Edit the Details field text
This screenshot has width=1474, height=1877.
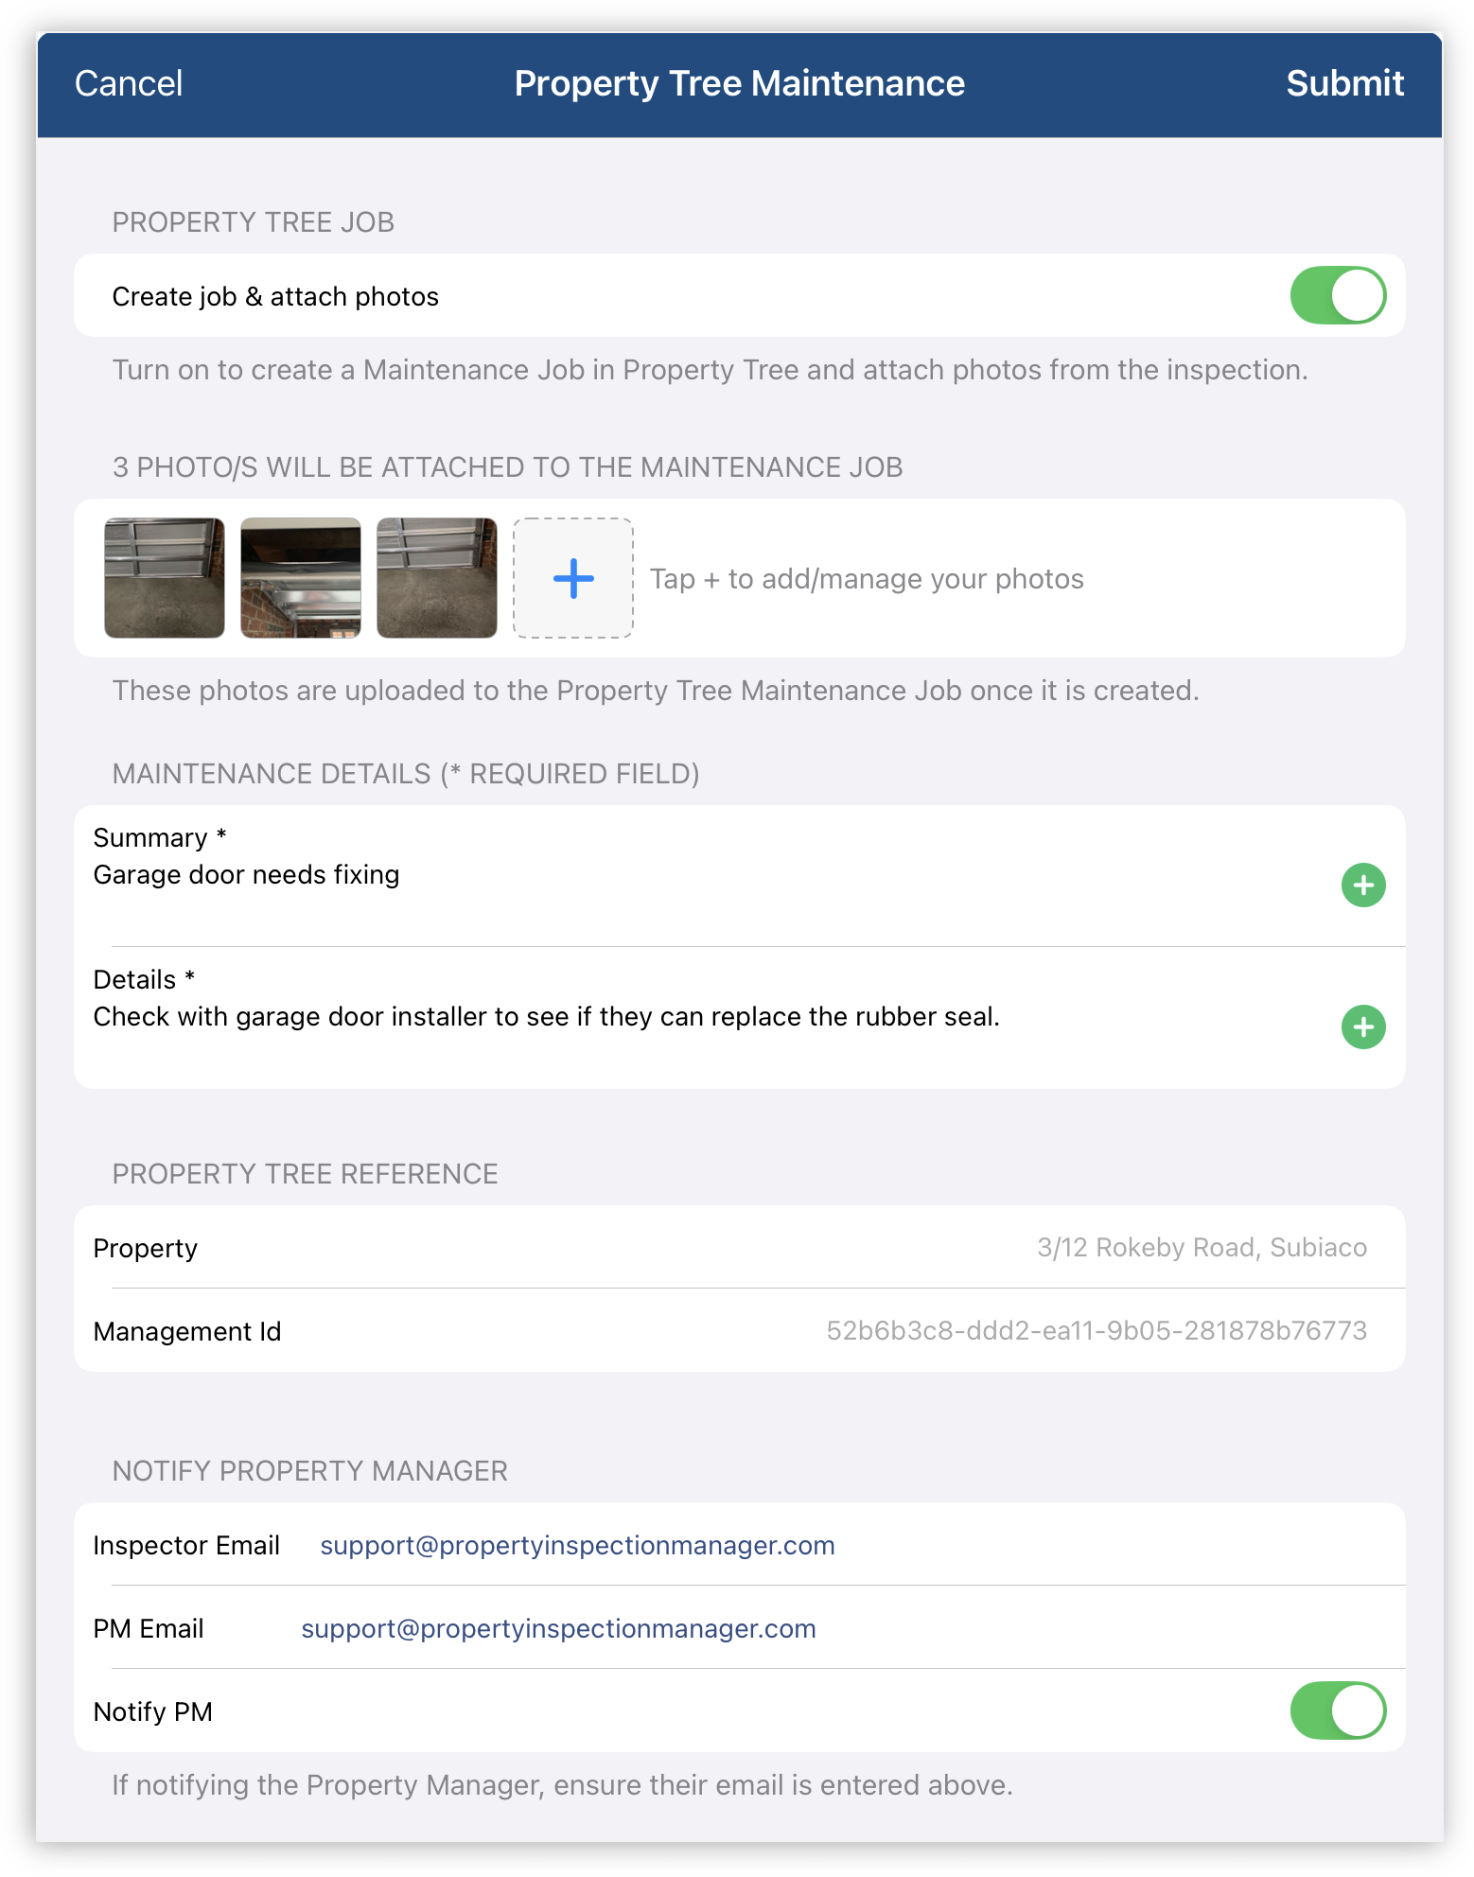546,1017
